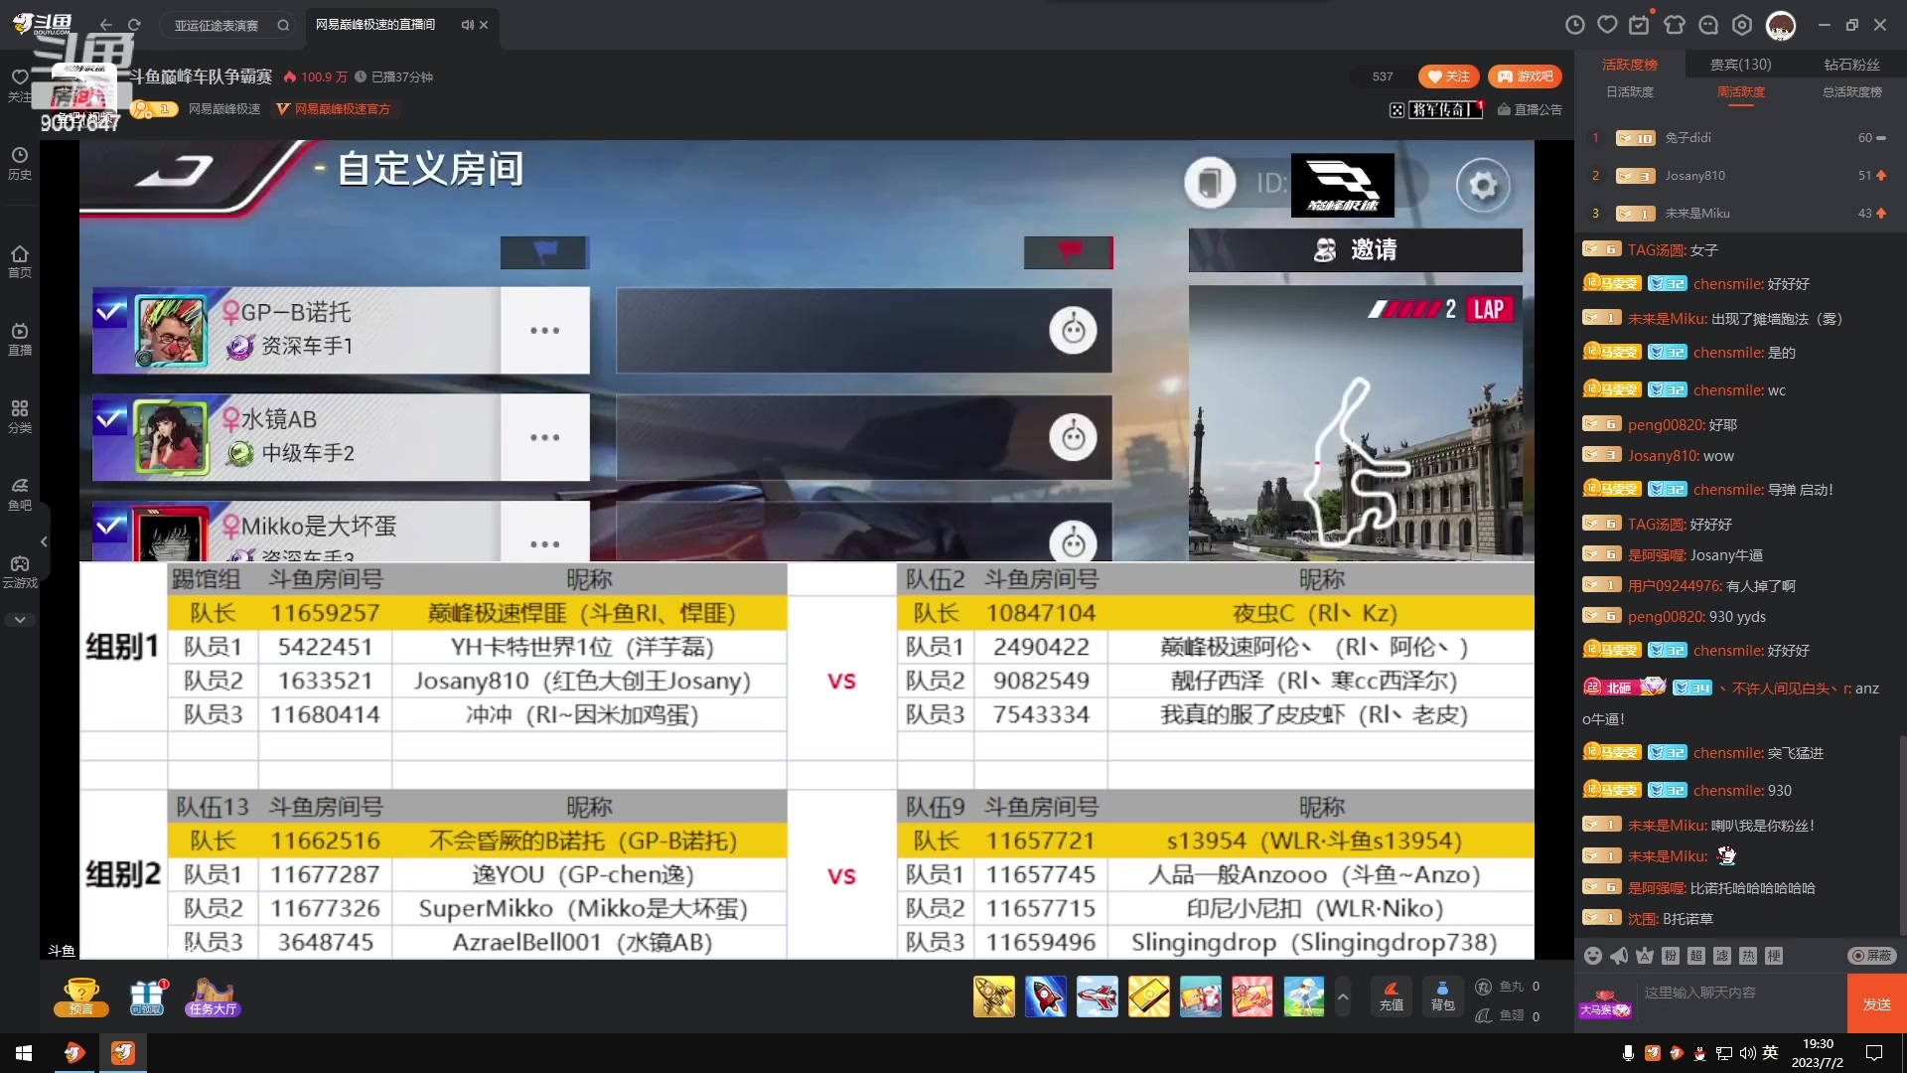Open 充值 recharge button
The width and height of the screenshot is (1907, 1073).
(x=1392, y=996)
